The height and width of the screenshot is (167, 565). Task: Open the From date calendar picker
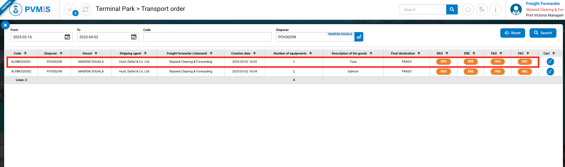tap(67, 37)
